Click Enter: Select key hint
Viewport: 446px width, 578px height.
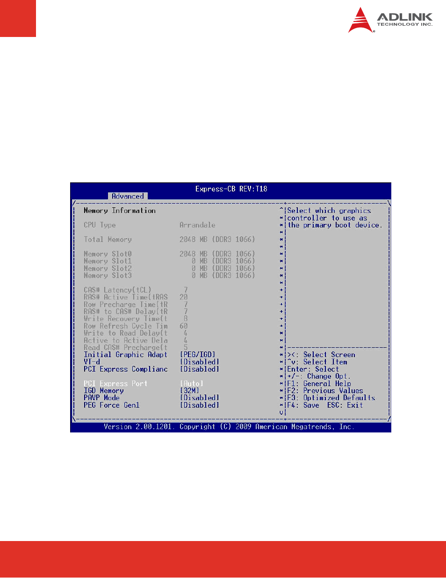click(x=313, y=369)
